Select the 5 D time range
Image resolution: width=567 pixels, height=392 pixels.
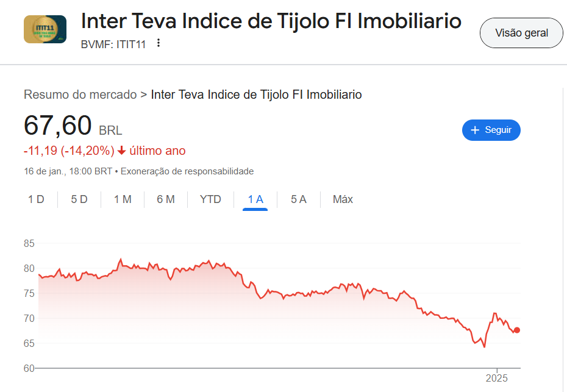pos(79,199)
